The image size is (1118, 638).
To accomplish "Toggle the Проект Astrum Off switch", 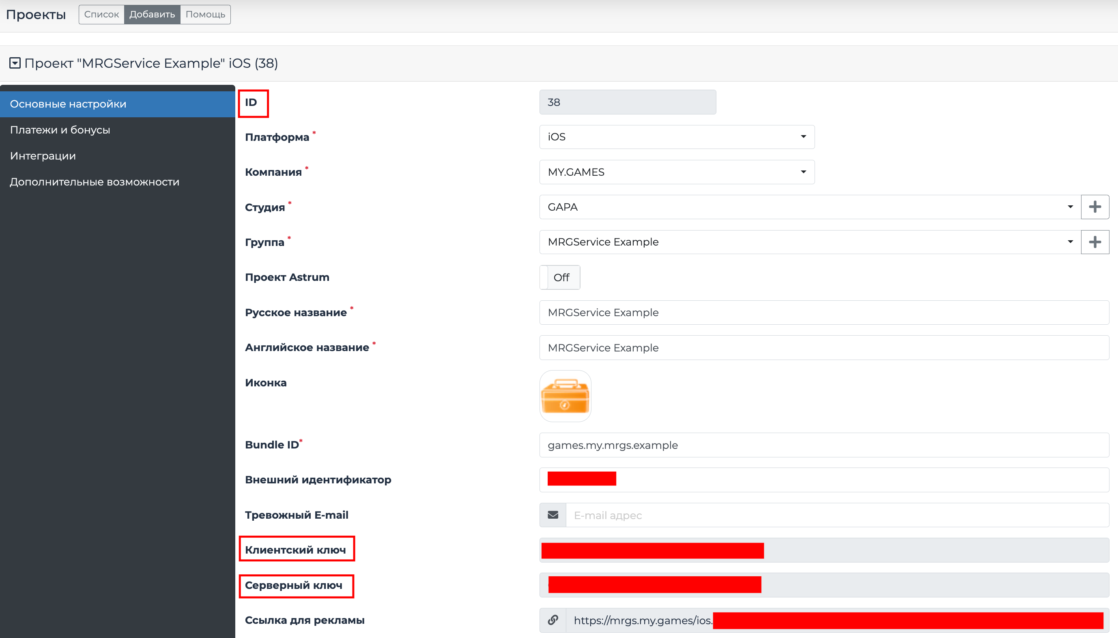I will coord(560,277).
